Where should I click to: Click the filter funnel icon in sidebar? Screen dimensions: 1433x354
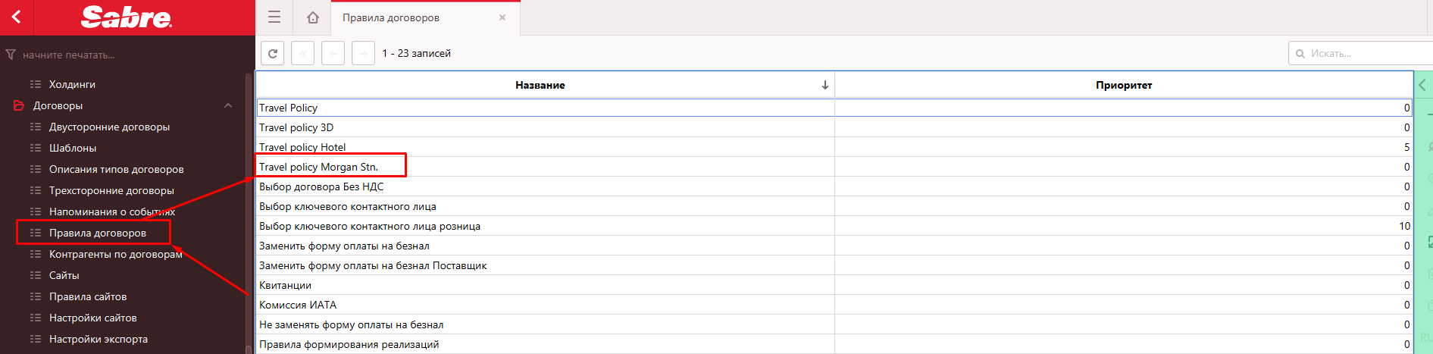click(x=11, y=55)
